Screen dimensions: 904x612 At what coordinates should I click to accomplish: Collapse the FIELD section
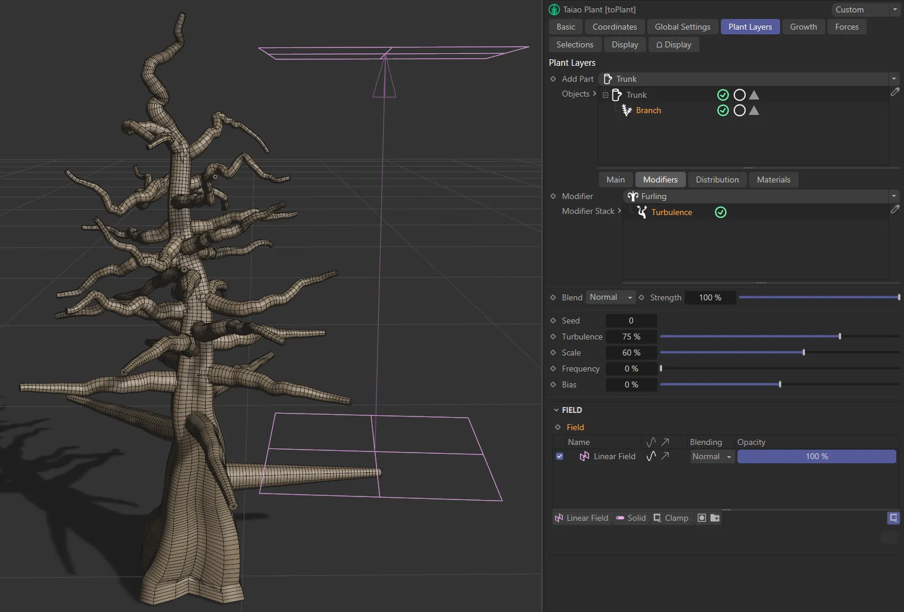[x=556, y=409]
